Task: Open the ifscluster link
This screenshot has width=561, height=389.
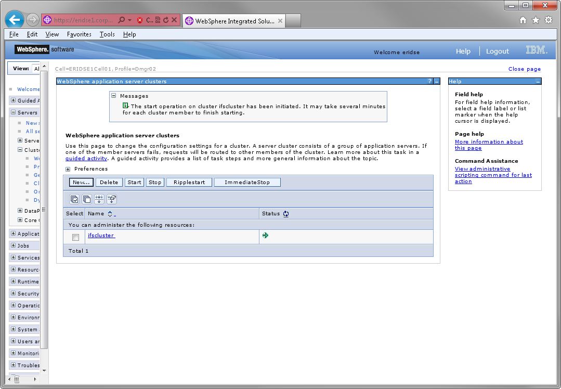Action: 101,236
